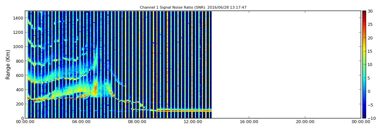The image size is (382, 135).
Task: Click the 1200 range tick label
Action: pos(18,33)
